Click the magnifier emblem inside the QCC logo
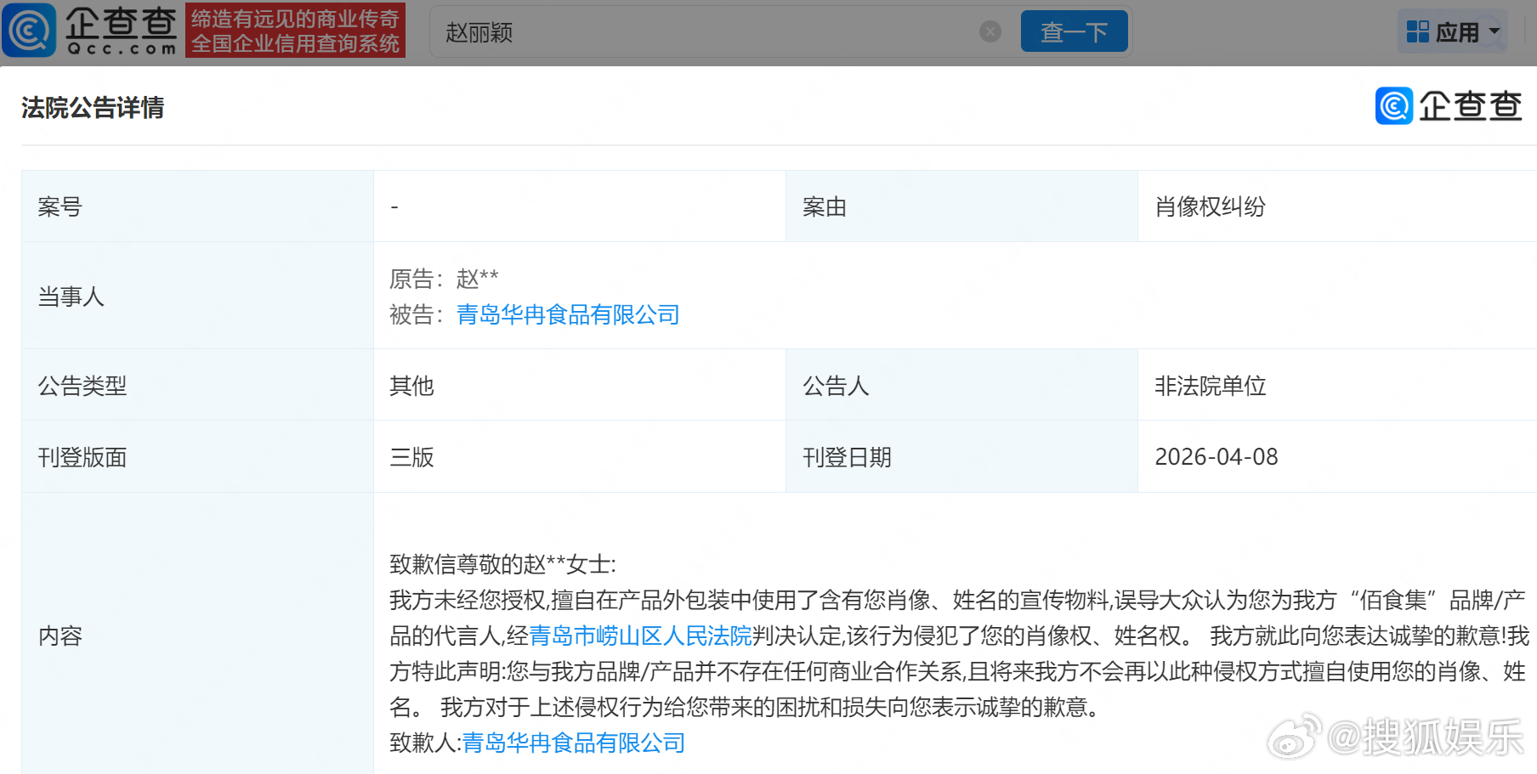 tap(29, 31)
